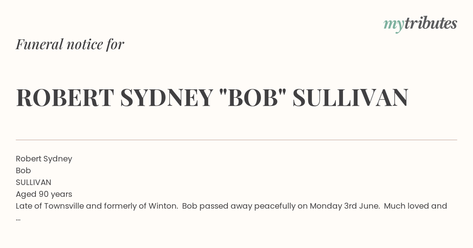
Task: Click the "Aged 90 years" line
Action: click(x=44, y=194)
